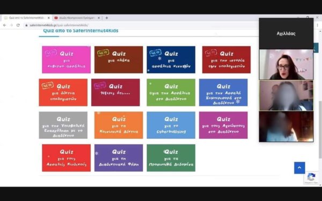
Task: Click the page vertical scrollbar thumb
Action: pos(320,129)
